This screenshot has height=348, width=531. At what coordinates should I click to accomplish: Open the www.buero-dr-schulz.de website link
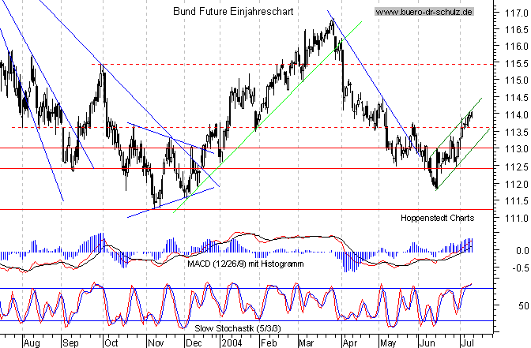(424, 12)
